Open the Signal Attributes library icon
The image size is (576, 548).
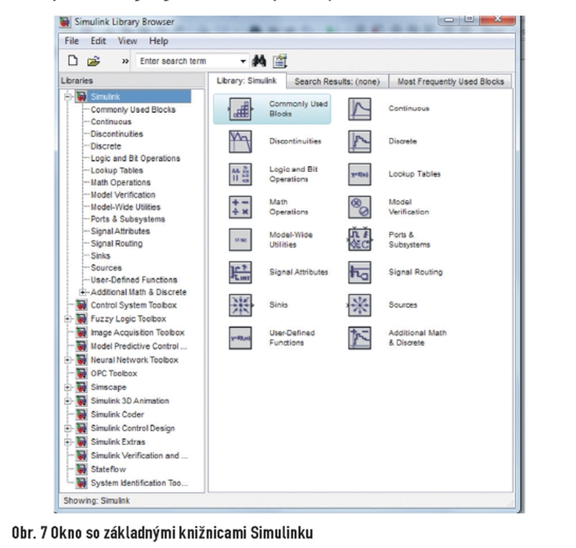click(240, 272)
